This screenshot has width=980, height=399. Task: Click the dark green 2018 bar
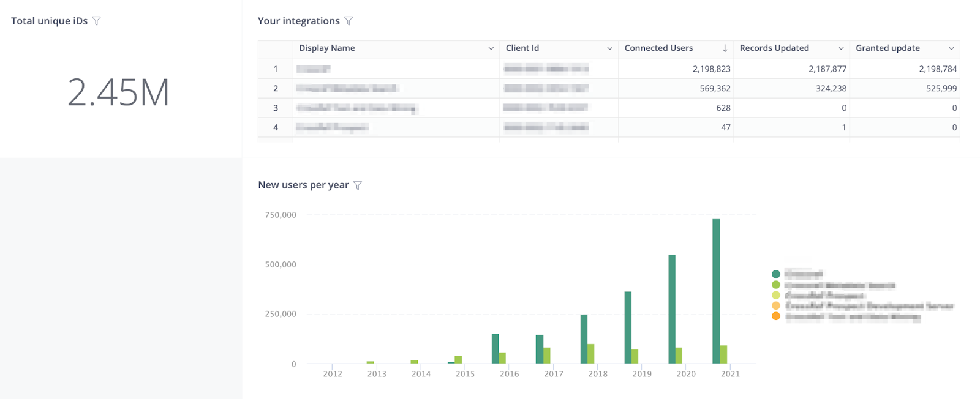(584, 339)
